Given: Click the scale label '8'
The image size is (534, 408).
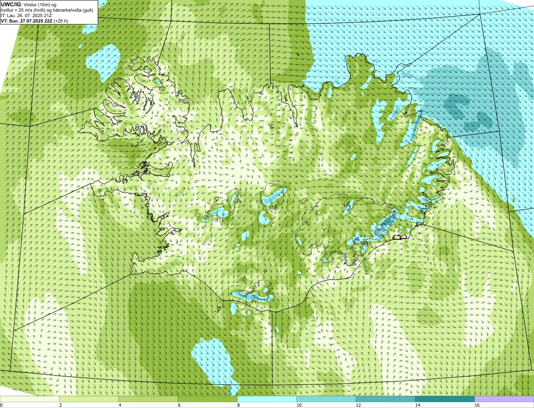Looking at the screenshot, I should (x=238, y=405).
